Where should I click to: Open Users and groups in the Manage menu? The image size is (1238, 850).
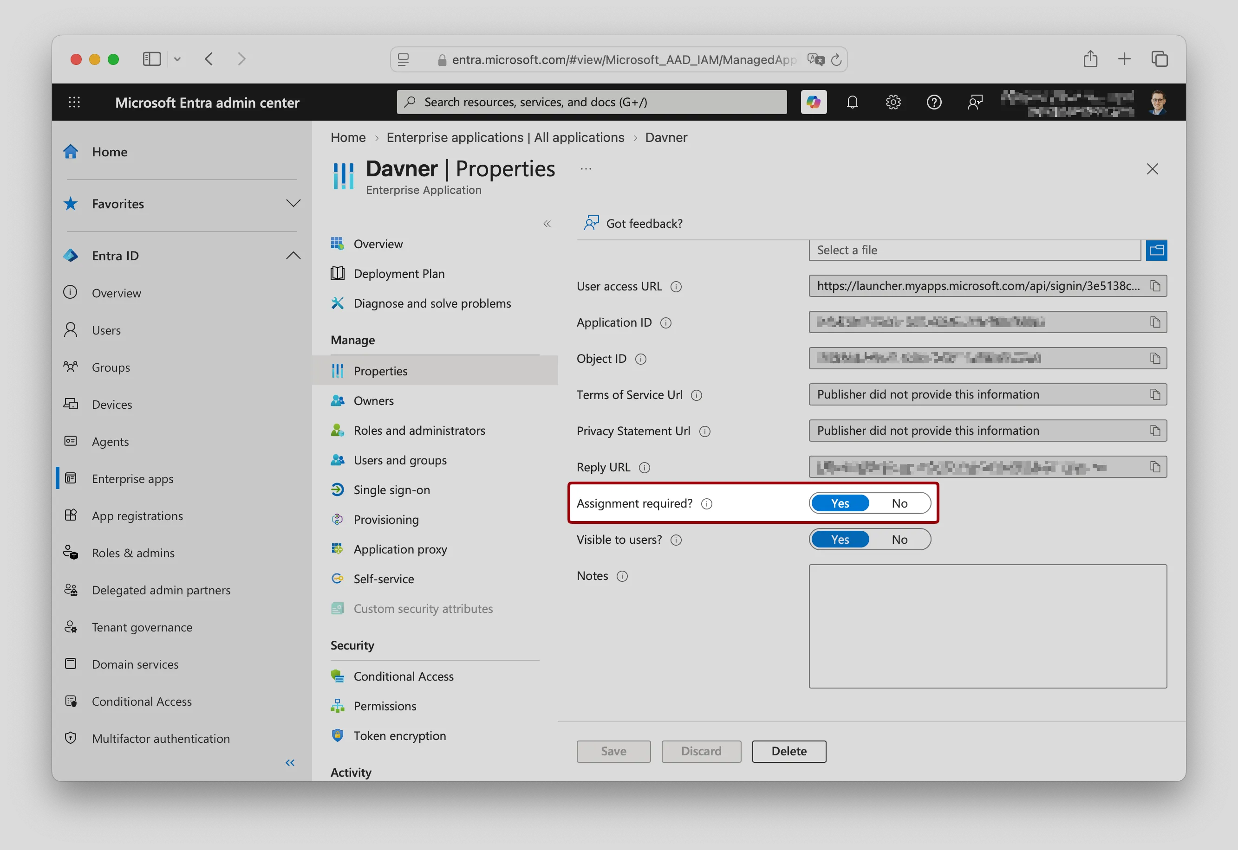pos(400,460)
